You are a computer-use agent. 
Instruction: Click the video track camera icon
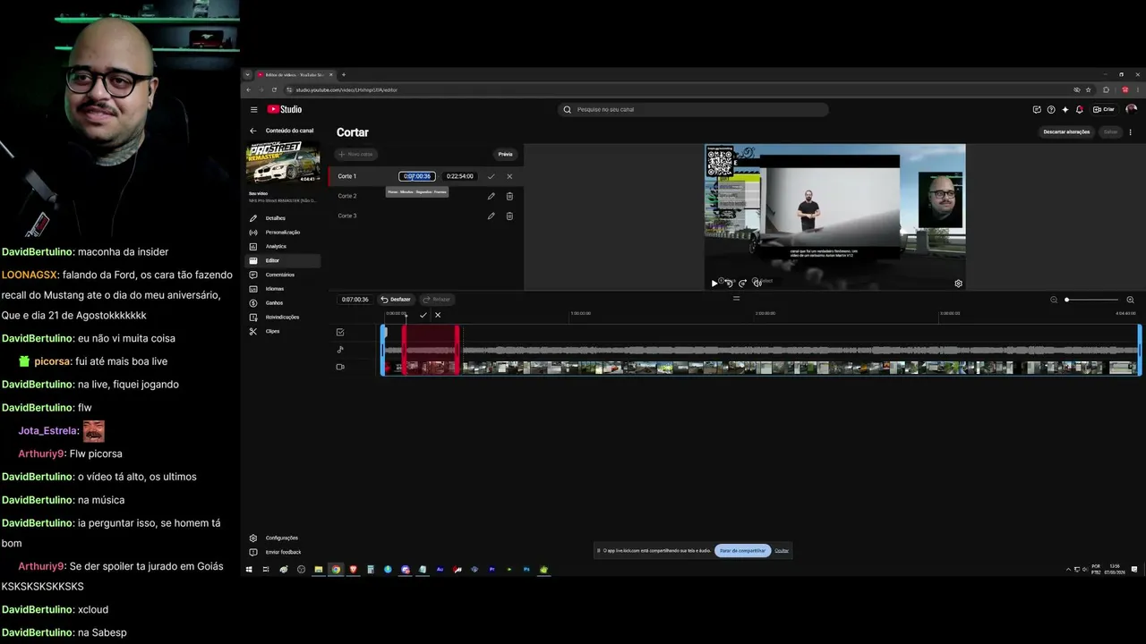click(x=340, y=367)
